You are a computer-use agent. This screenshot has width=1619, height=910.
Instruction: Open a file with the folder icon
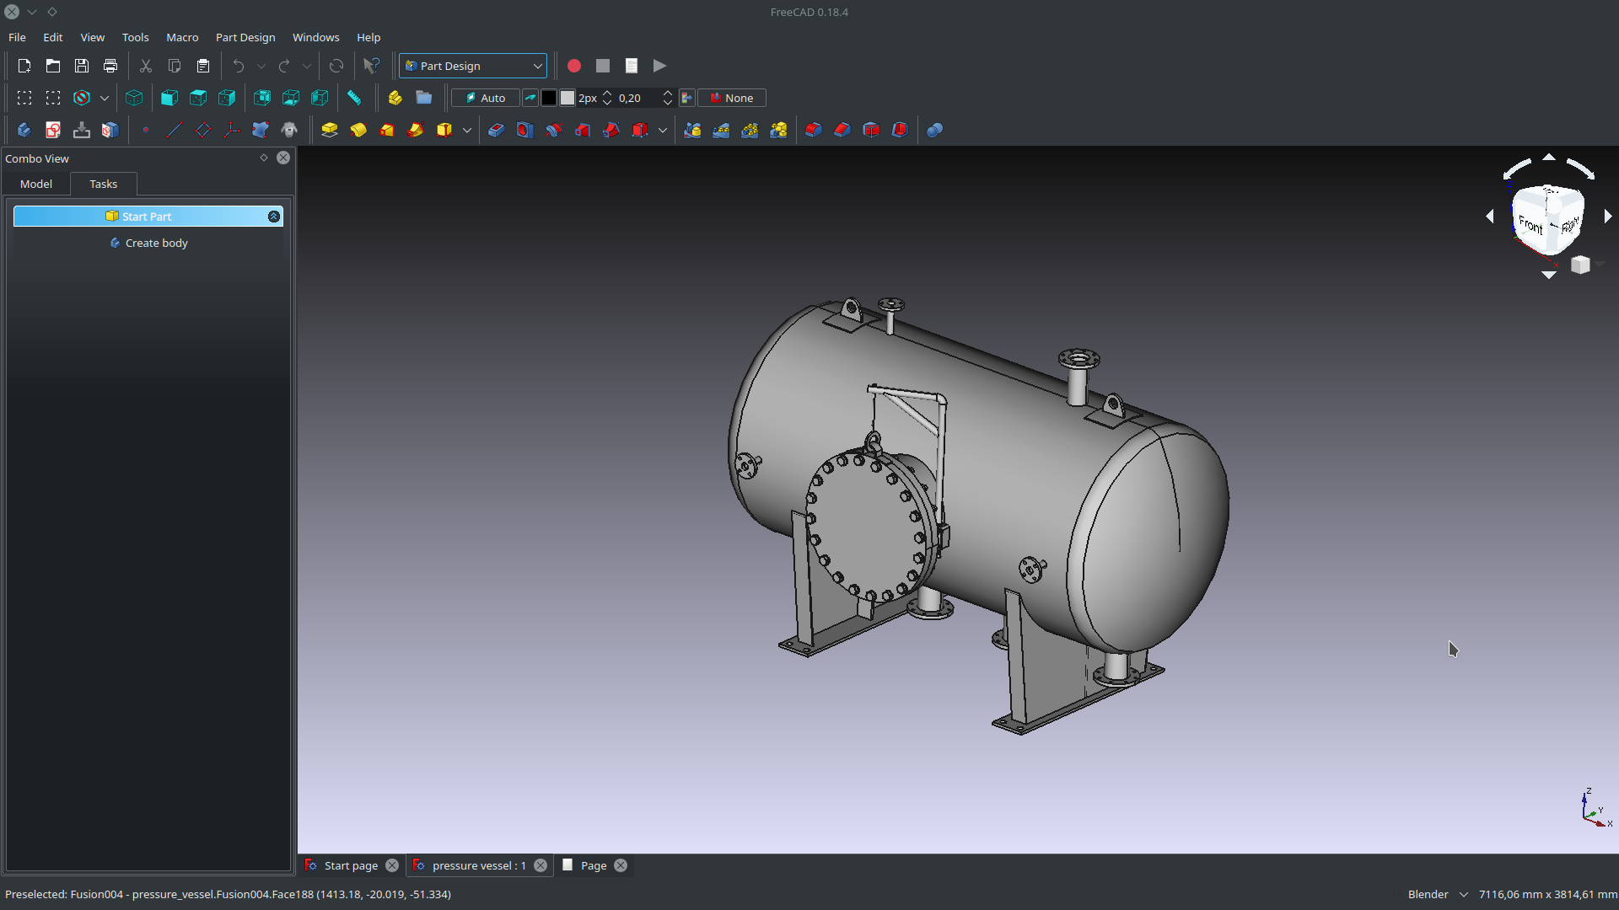pos(53,66)
